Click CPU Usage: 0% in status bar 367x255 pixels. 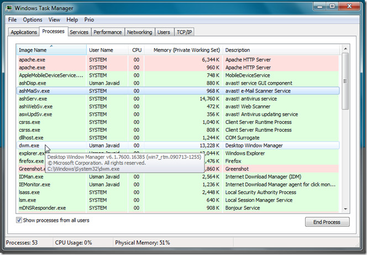coord(74,243)
